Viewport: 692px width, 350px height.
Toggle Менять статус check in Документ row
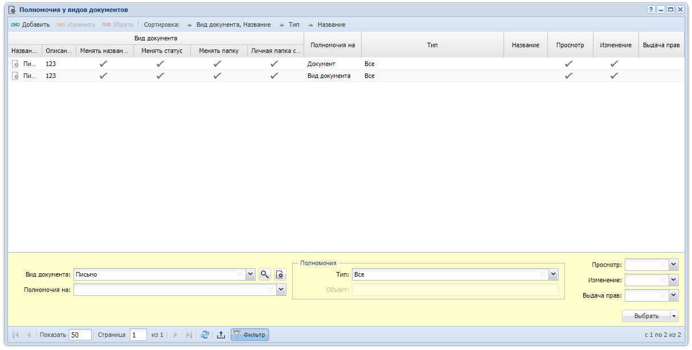[x=161, y=64]
